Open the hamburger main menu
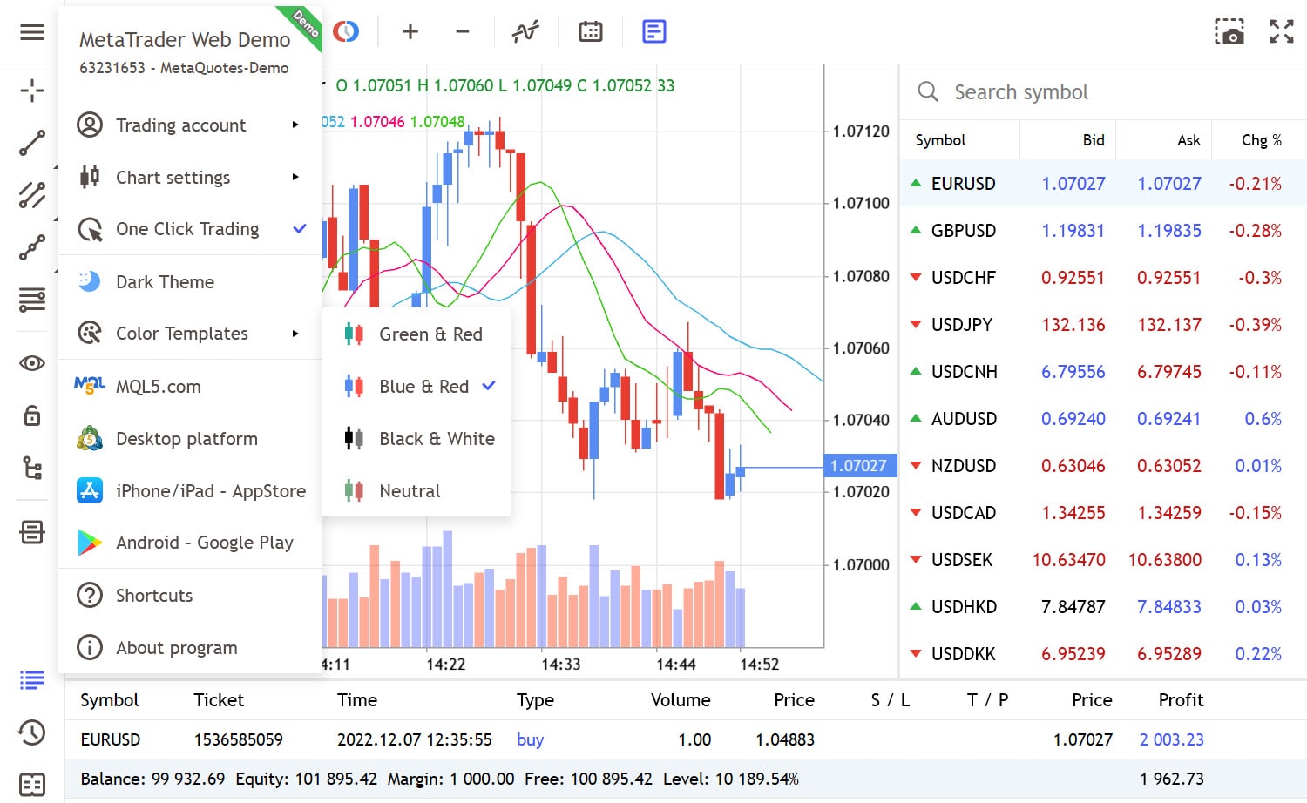Screen dimensions: 1307x803 (x=32, y=32)
